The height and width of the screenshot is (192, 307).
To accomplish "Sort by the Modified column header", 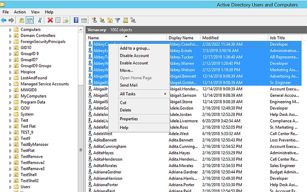I will 234,38.
